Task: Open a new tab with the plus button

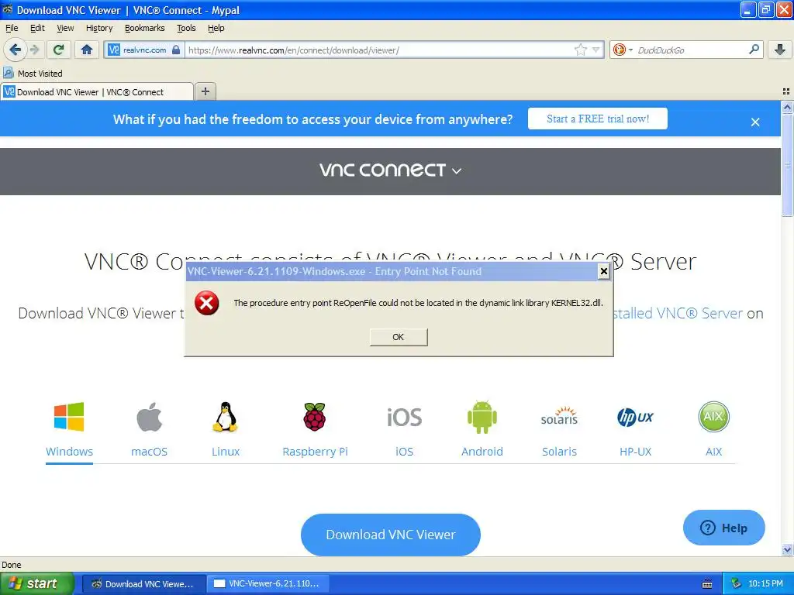Action: click(x=205, y=91)
